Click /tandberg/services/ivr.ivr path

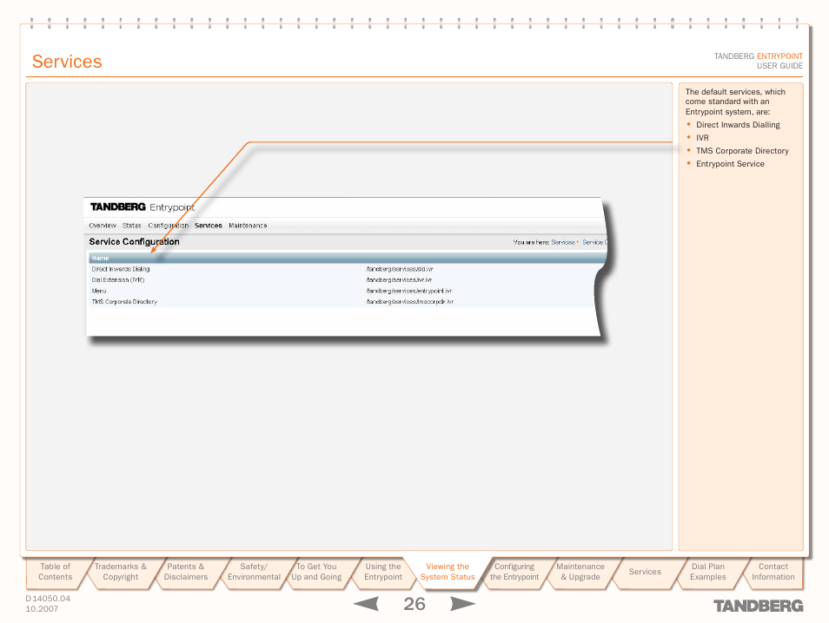pos(399,280)
